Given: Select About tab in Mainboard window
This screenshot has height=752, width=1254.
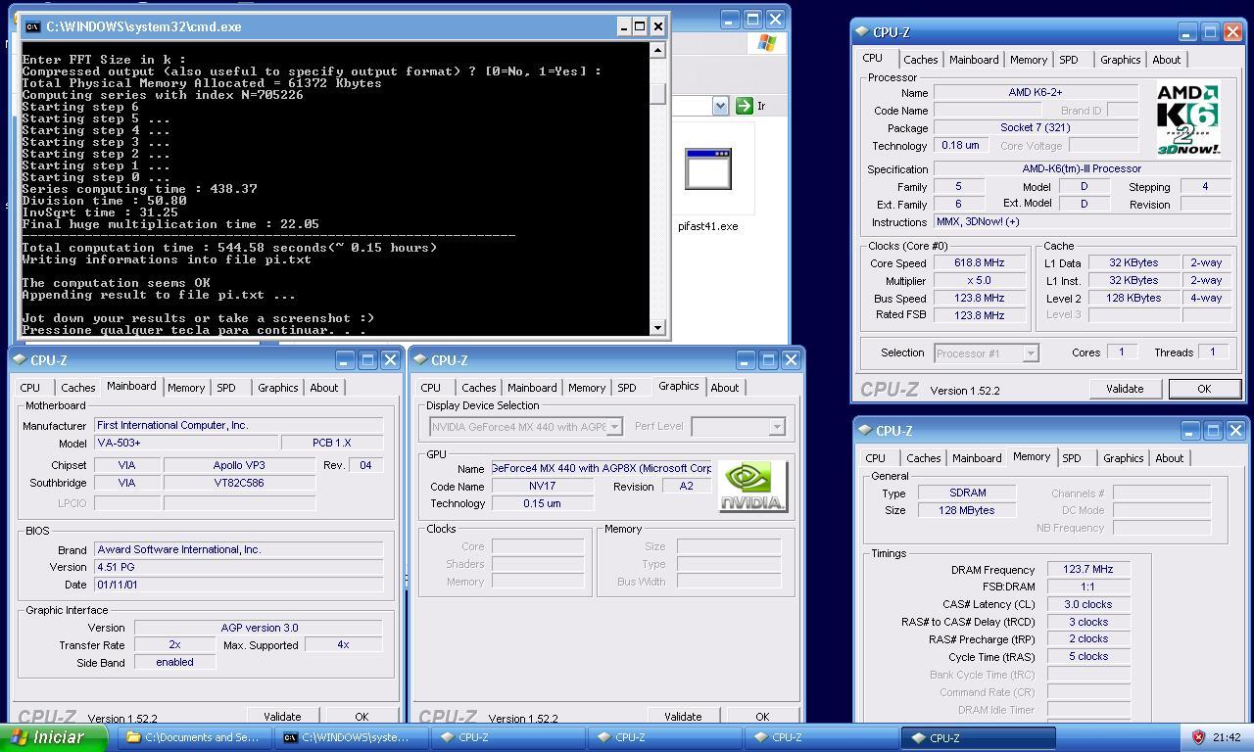Looking at the screenshot, I should click(323, 388).
